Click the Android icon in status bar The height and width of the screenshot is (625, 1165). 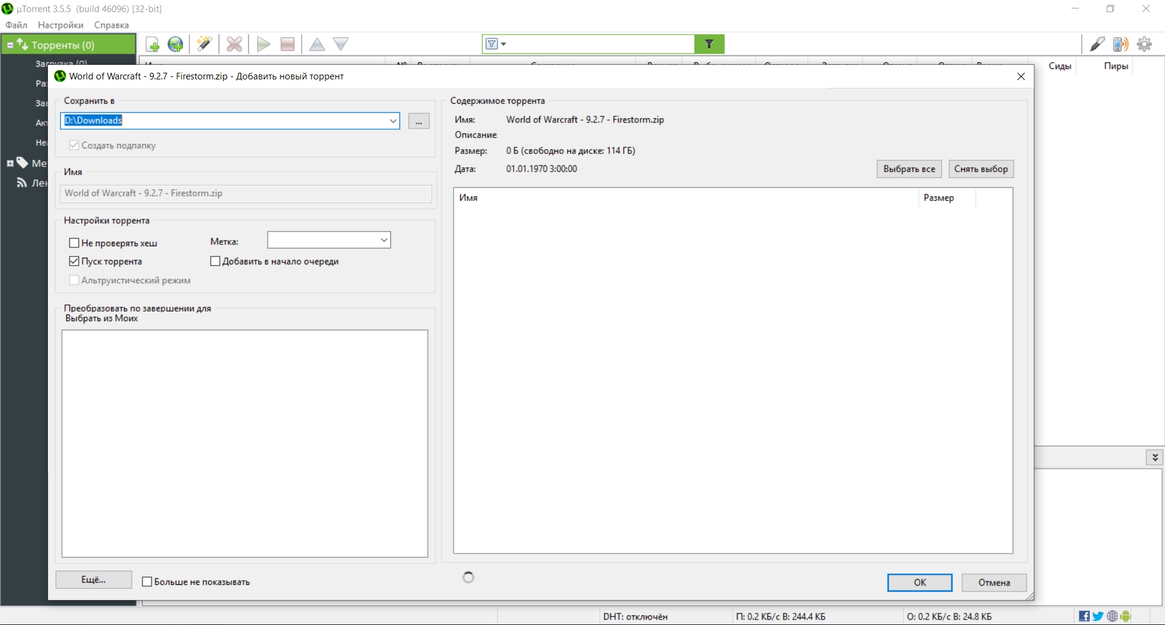pos(1126,617)
